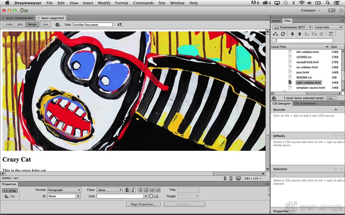
Task: Click Browse for File folder icon
Action: 156,196
